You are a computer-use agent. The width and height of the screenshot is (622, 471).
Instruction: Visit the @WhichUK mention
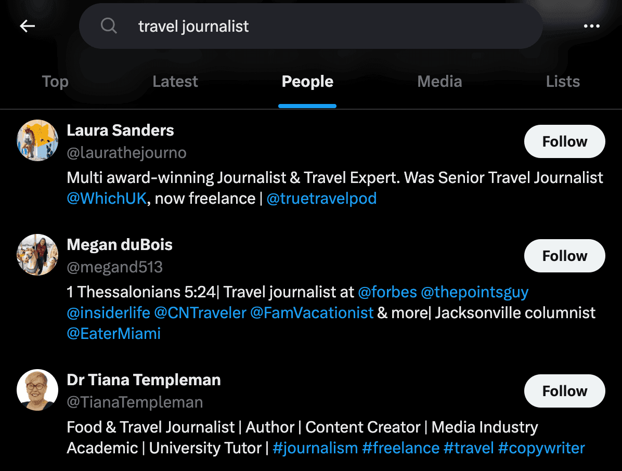(107, 198)
